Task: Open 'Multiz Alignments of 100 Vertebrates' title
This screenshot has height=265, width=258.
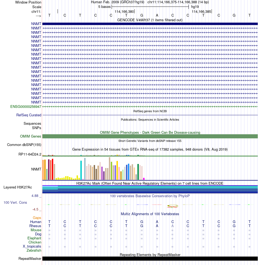Action: point(150,214)
